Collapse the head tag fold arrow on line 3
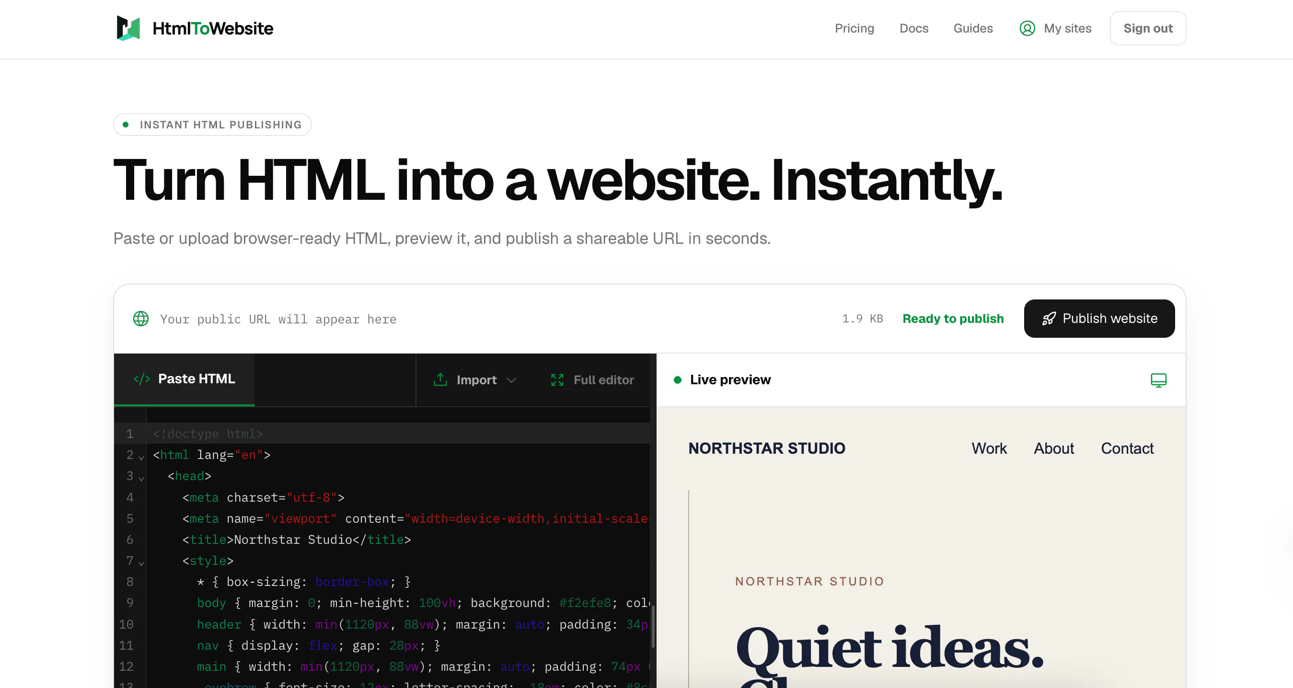Viewport: 1293px width, 688px height. [141, 479]
